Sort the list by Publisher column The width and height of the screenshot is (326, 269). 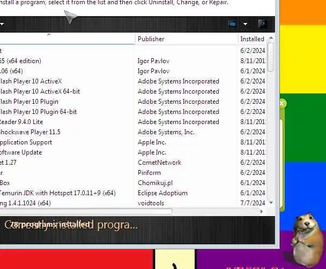click(151, 39)
